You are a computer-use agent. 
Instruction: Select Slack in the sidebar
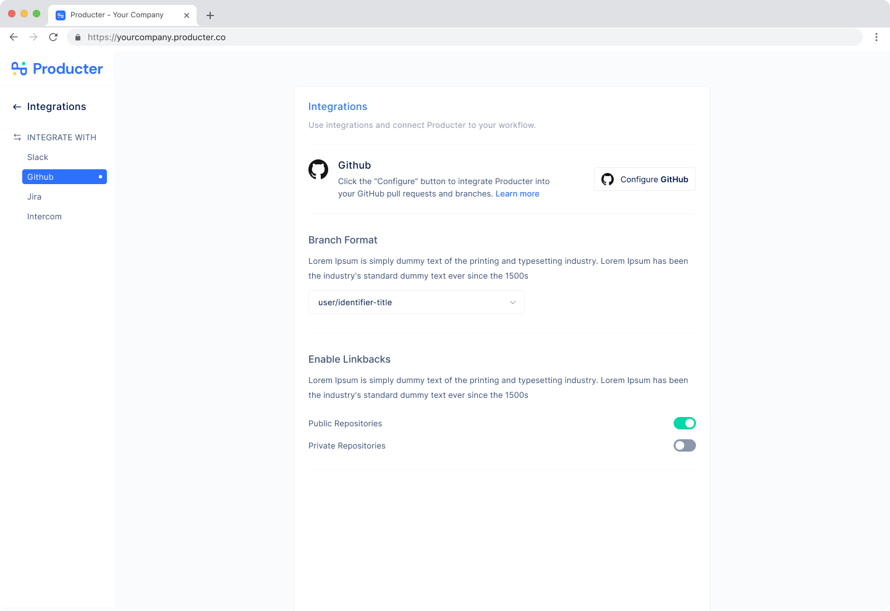[x=38, y=157]
